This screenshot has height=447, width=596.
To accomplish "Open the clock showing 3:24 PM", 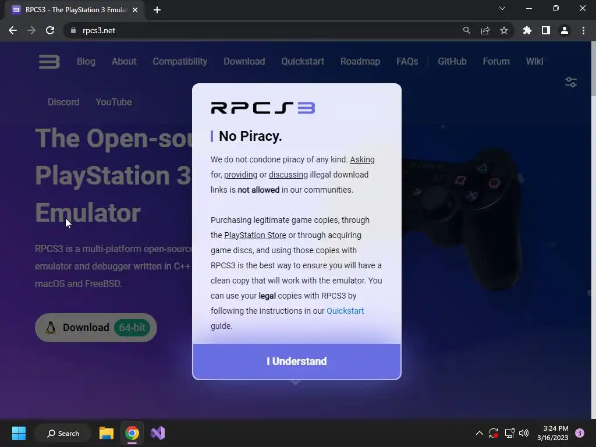I will click(x=552, y=433).
